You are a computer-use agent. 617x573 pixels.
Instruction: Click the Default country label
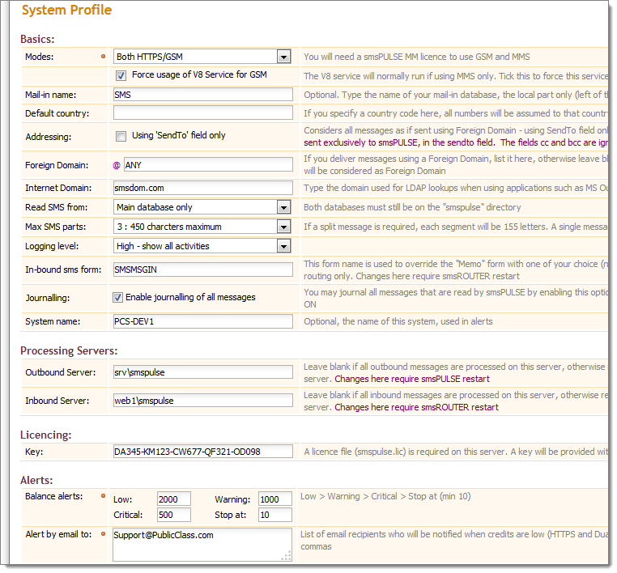tap(57, 113)
